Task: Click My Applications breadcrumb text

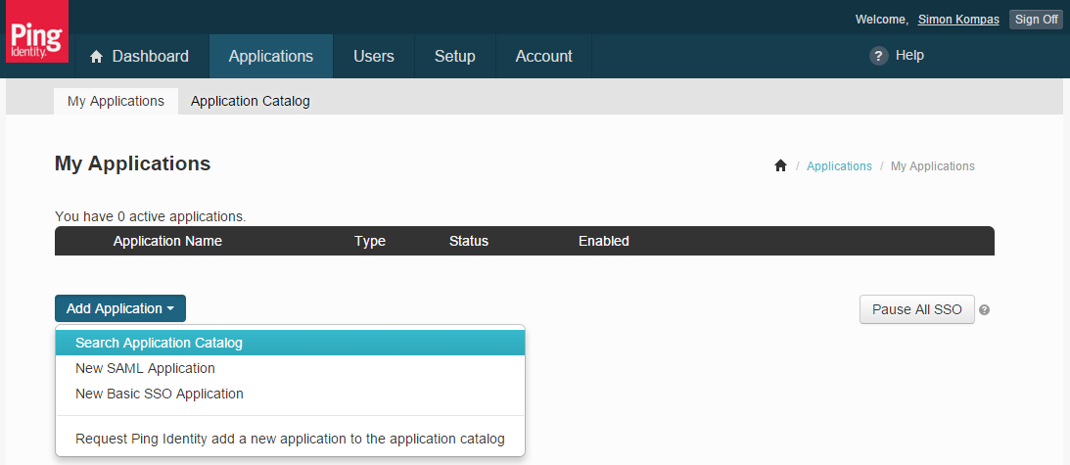Action: point(933,165)
